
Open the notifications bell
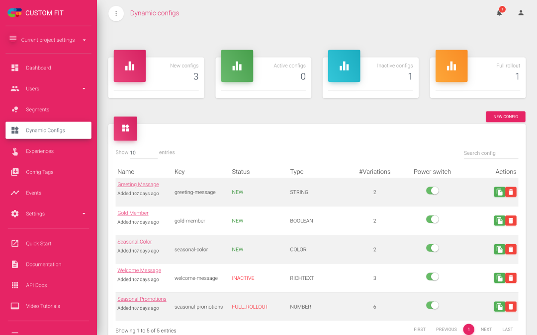click(499, 13)
